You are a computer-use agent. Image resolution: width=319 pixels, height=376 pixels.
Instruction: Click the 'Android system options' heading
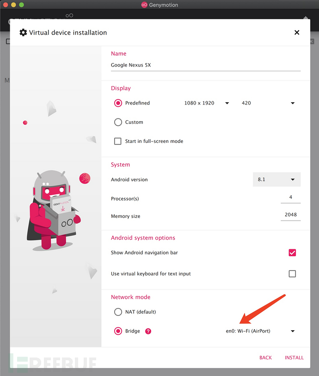pos(143,238)
